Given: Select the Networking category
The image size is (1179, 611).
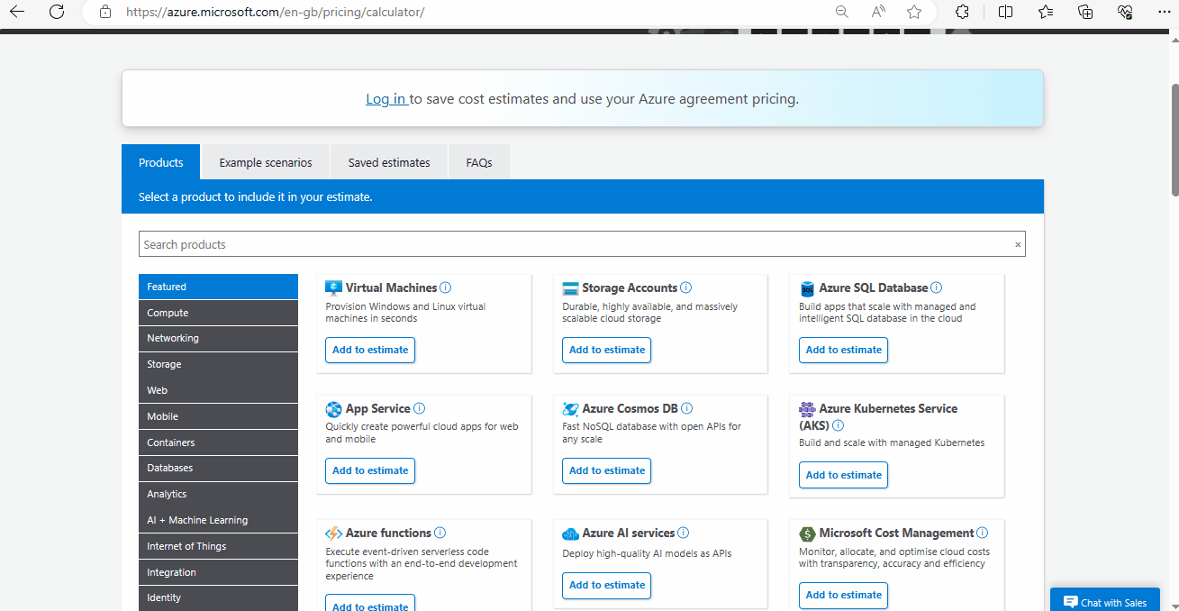Looking at the screenshot, I should 218,339.
